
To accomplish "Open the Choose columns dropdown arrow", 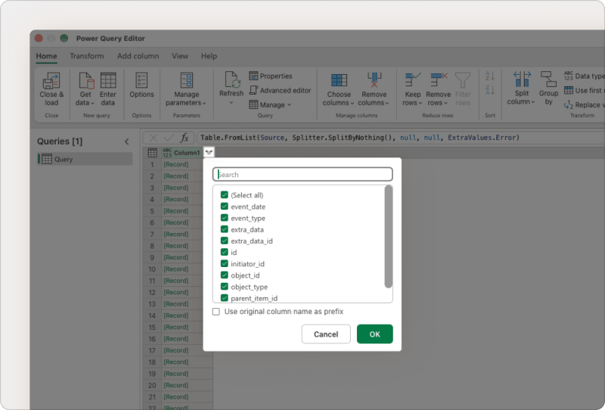I will coord(352,103).
